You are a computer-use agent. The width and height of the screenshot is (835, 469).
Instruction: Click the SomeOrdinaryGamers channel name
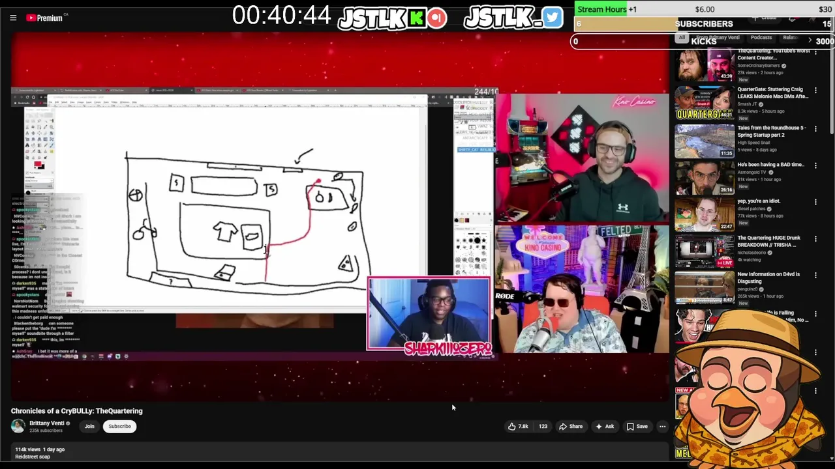coord(759,66)
